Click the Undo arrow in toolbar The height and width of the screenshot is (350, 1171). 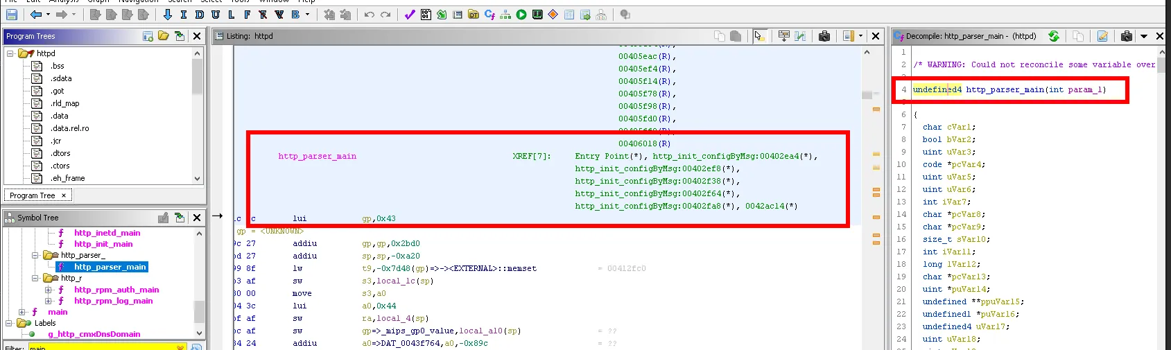[x=370, y=15]
